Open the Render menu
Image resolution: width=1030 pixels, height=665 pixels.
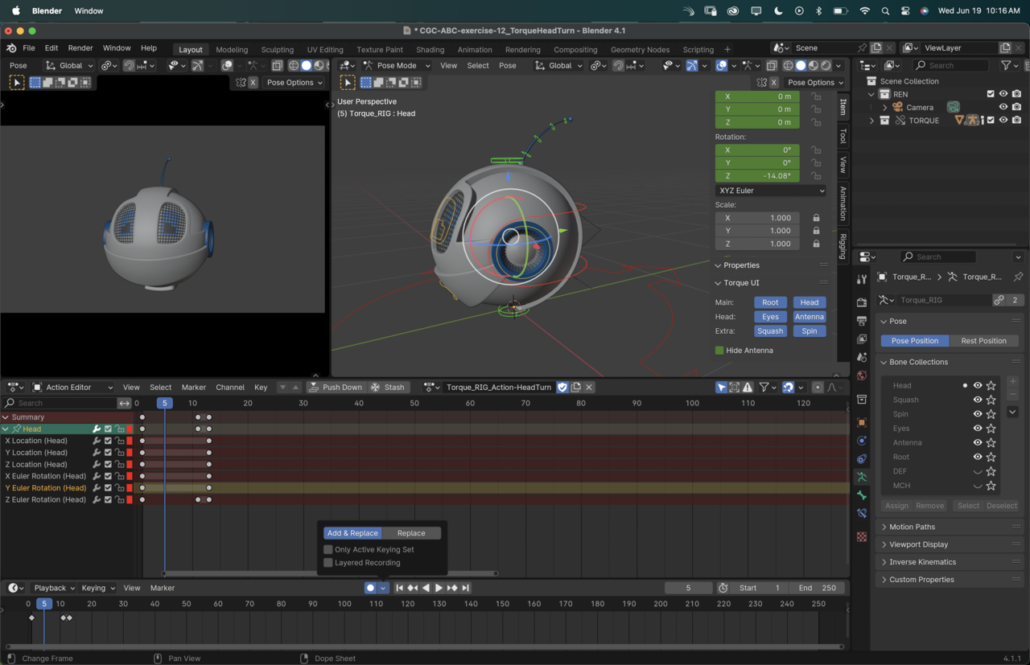click(x=80, y=48)
